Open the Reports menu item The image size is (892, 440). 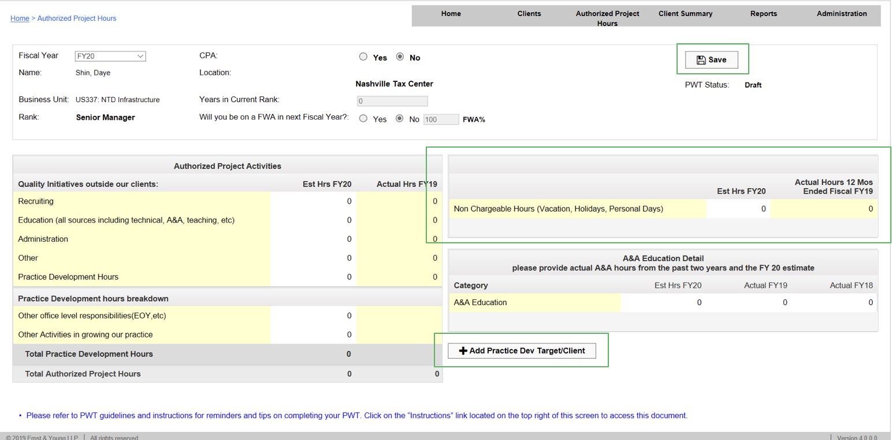[x=764, y=14]
